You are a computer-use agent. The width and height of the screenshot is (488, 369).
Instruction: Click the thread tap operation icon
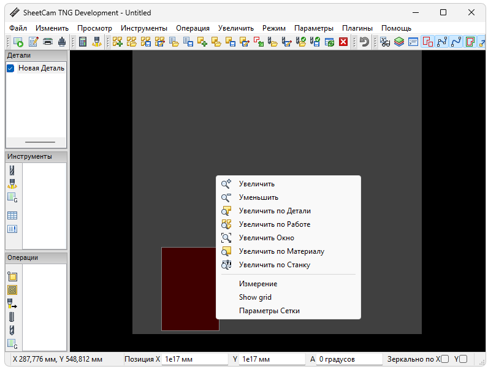pyautogui.click(x=12, y=317)
